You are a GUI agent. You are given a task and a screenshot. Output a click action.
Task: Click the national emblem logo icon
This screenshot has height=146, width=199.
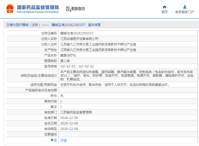click(x=10, y=8)
